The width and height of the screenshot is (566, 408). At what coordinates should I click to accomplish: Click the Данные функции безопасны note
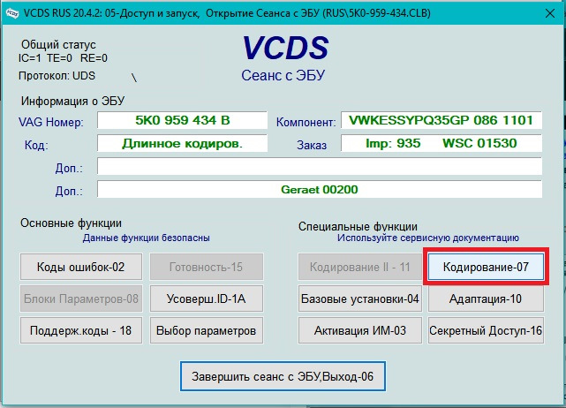(x=147, y=238)
